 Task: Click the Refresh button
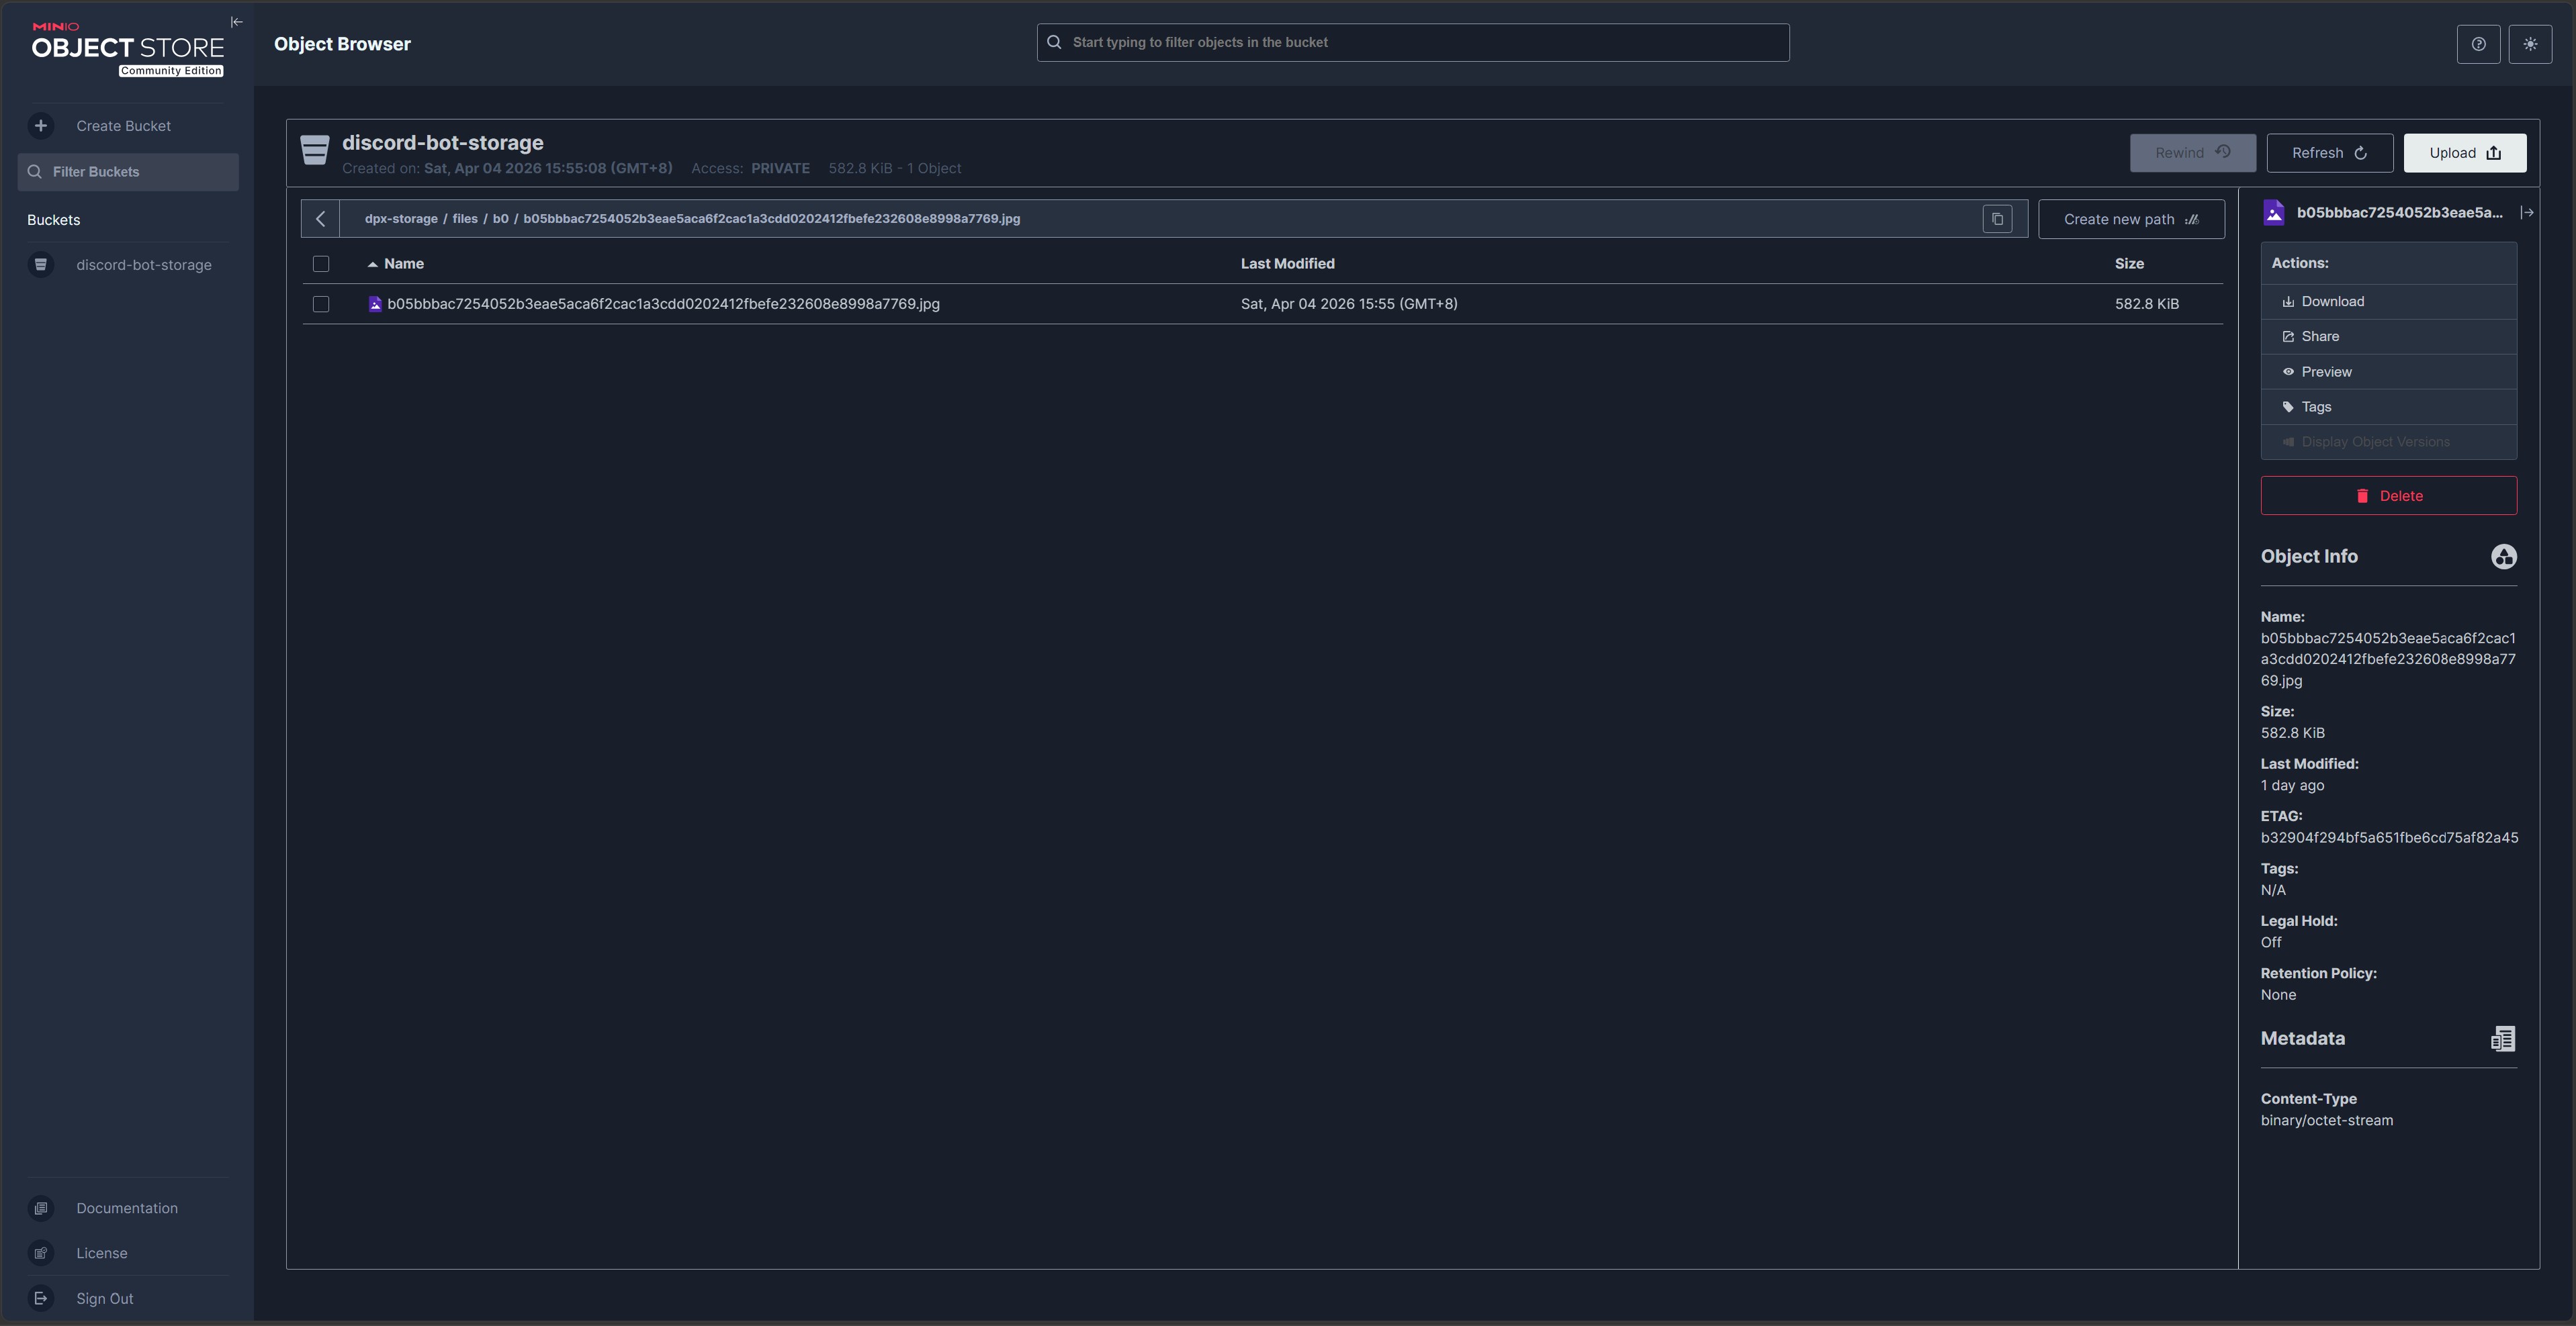click(2328, 153)
